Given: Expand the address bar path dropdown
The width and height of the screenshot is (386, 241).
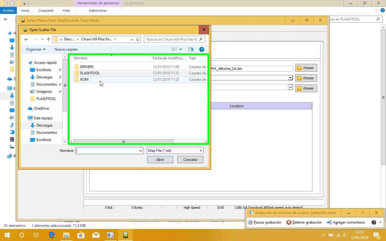Looking at the screenshot, I should click(x=132, y=39).
